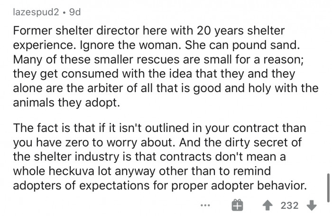The image size is (332, 216).
Task: Open the three-dot comment options menu
Action: point(204,206)
